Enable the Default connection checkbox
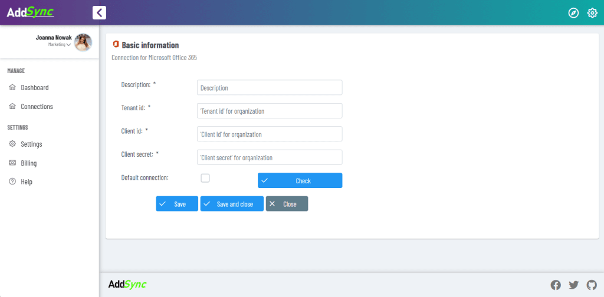The width and height of the screenshot is (604, 297). tap(205, 178)
